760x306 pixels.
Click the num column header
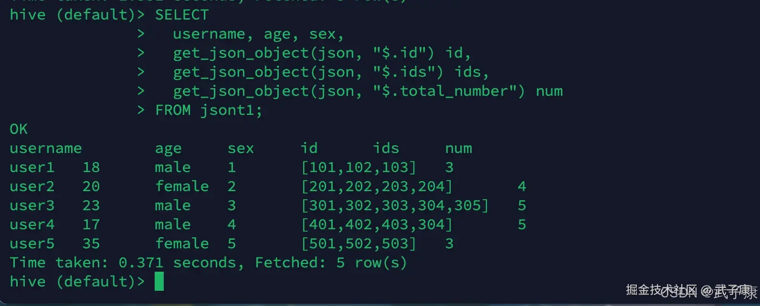point(458,148)
